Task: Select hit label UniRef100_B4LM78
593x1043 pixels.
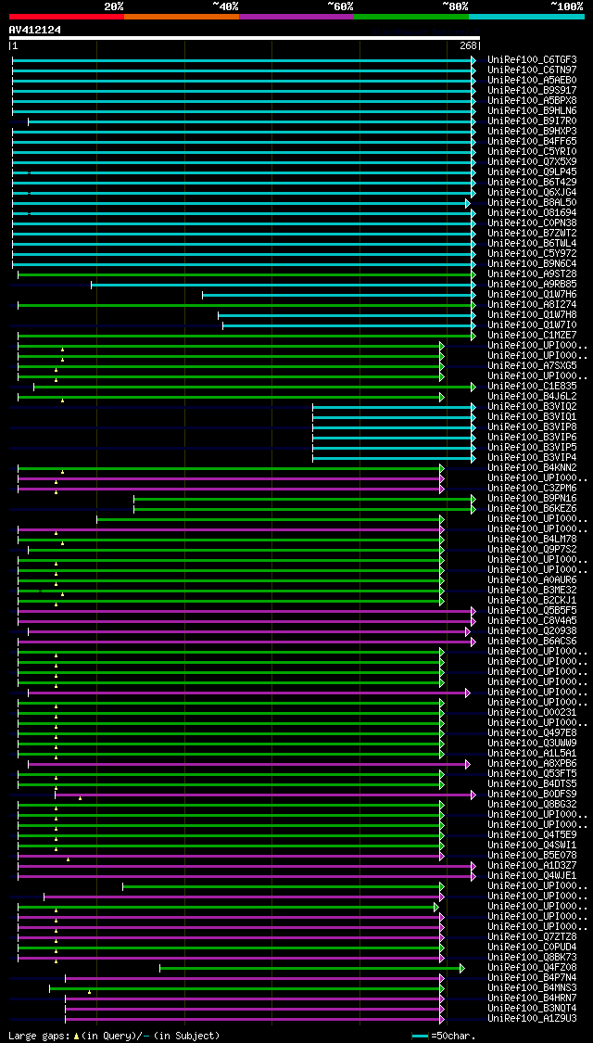Action: (532, 539)
